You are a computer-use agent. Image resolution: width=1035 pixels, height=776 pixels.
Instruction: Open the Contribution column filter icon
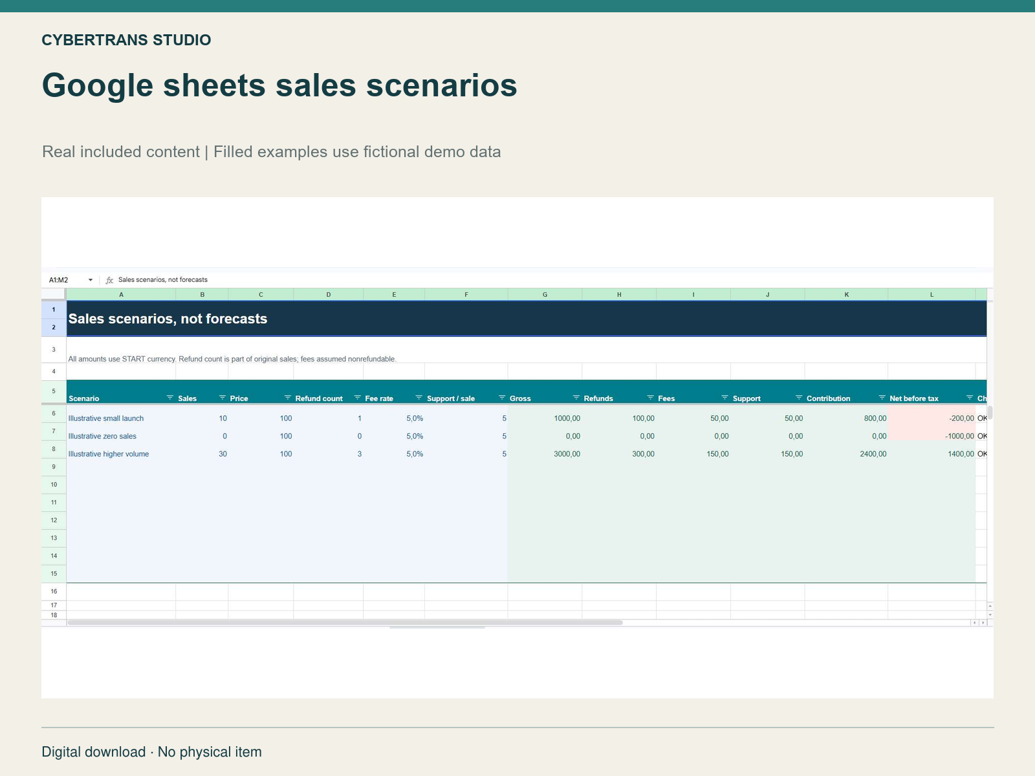coord(882,398)
